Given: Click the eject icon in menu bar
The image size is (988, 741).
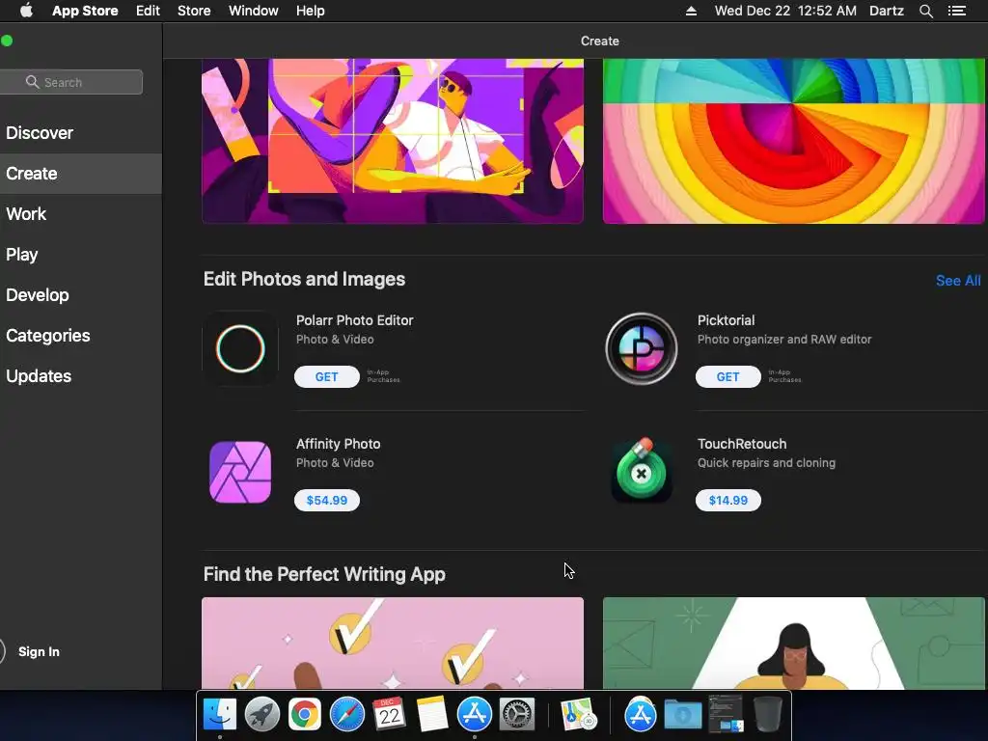Looking at the screenshot, I should coord(691,11).
